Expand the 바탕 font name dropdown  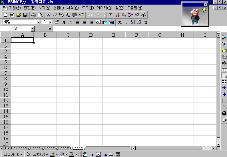click(39, 22)
